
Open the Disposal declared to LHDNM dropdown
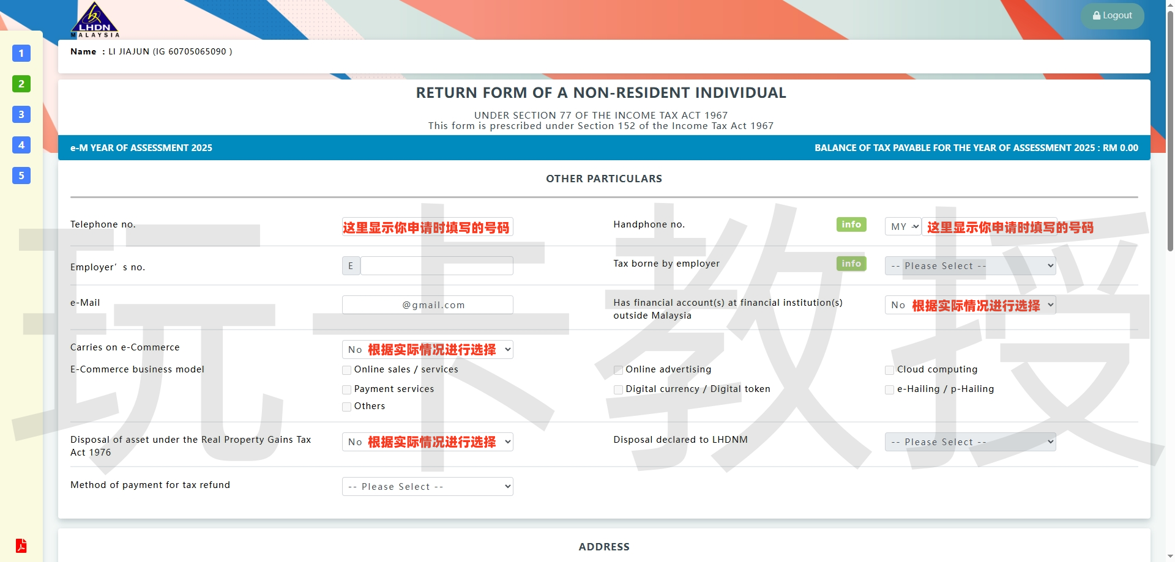970,442
